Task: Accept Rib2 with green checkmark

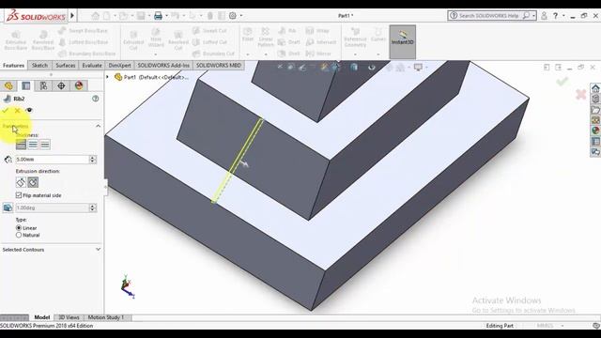Action: 6,111
